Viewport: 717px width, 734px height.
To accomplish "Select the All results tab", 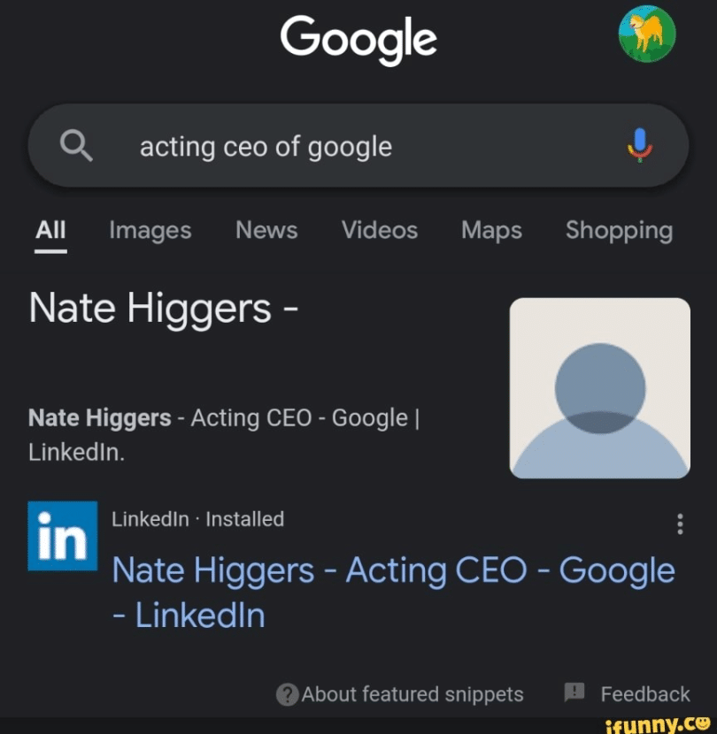I will tap(50, 231).
